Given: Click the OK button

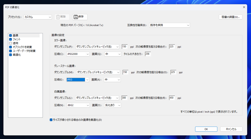Looking at the screenshot, I should (206, 129).
